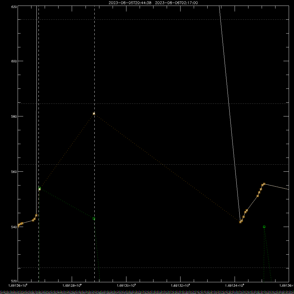
Task: Click the start timestamp 2023-08-05T20:44:38 in title
Action: [130, 3]
